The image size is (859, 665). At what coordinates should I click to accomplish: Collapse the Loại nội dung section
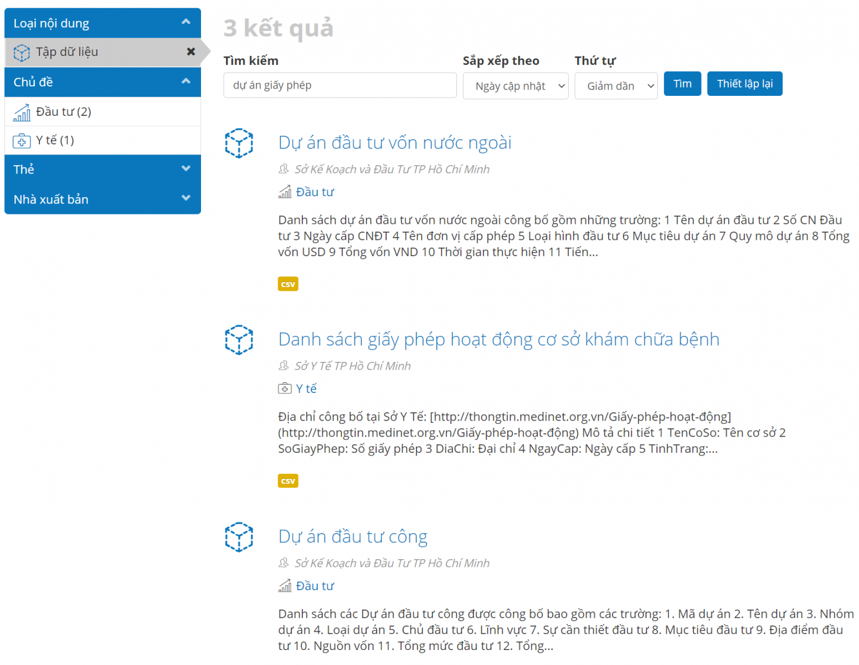tap(186, 22)
